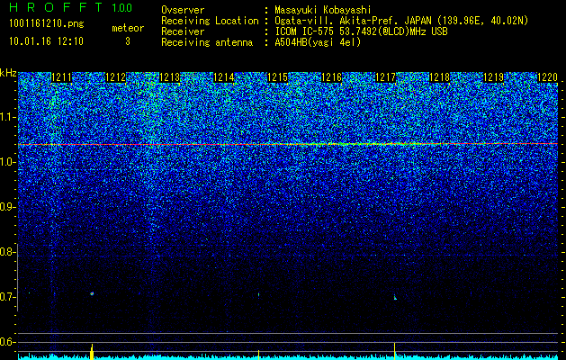Click the meteor count value 3
The image size is (566, 360).
[128, 41]
